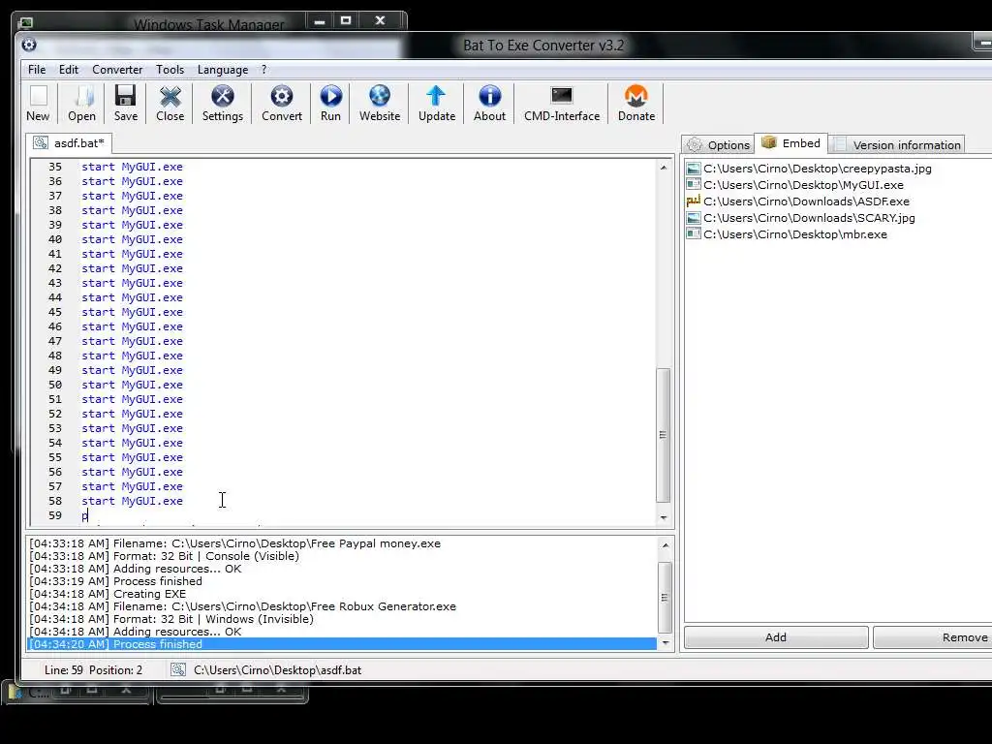This screenshot has height=744, width=992.
Task: Click the log panel scrollbar up arrow
Action: pyautogui.click(x=665, y=545)
